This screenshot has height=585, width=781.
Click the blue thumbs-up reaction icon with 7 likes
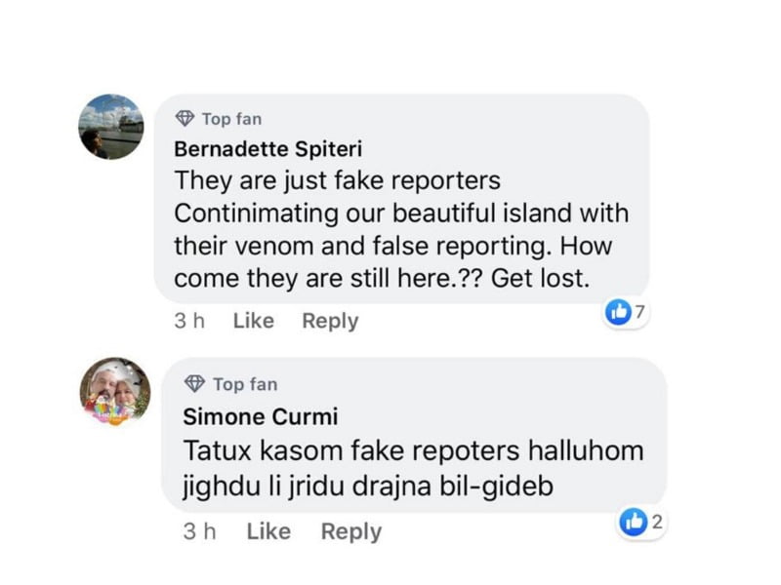coord(618,312)
